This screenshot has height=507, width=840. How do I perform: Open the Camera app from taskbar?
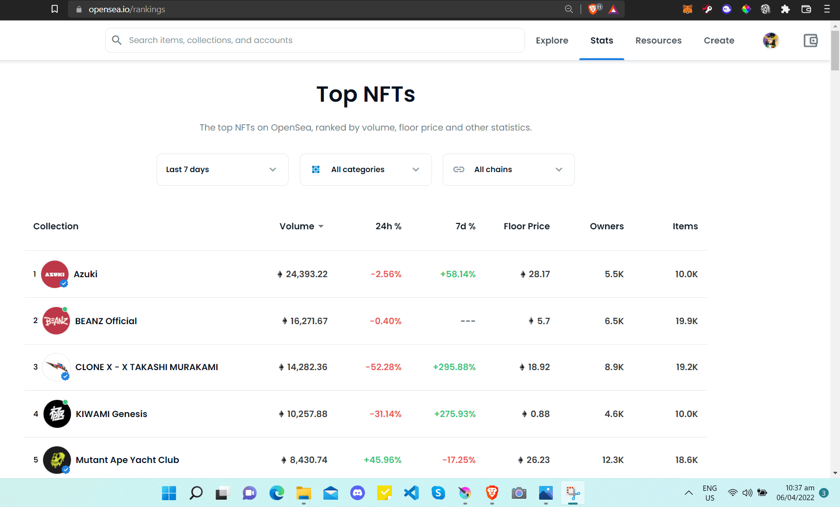coord(519,493)
